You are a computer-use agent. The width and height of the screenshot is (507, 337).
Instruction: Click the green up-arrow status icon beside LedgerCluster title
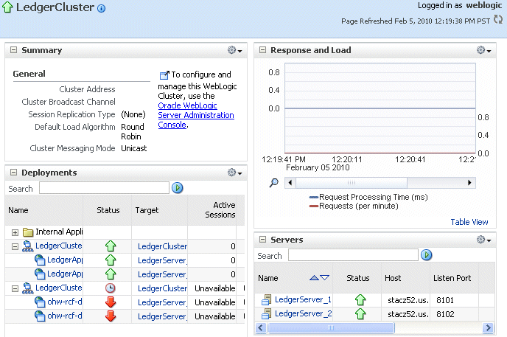click(x=7, y=7)
